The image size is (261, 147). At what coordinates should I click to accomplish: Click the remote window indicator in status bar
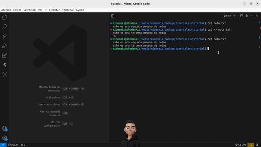[x=3, y=145]
